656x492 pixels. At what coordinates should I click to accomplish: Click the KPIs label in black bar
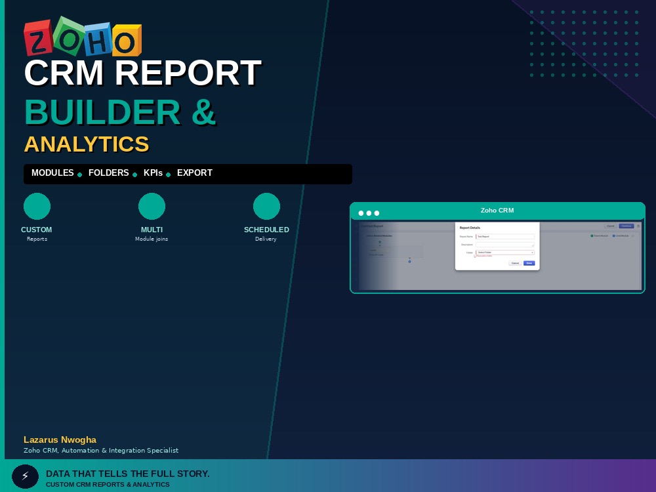click(153, 173)
